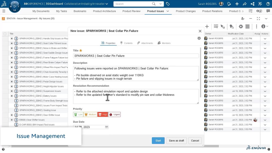
Task: Open the Bookmarks tab
Action: click(80, 11)
